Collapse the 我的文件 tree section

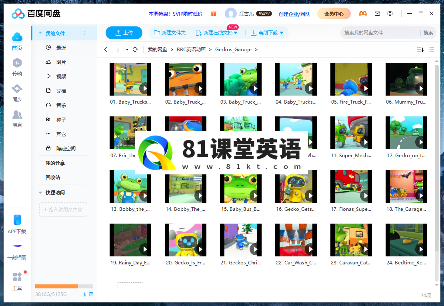click(x=40, y=33)
